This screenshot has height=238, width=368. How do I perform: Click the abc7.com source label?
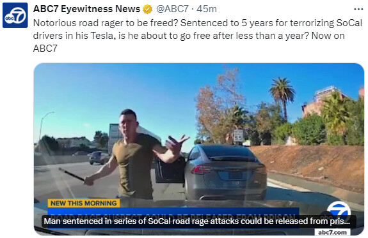[332, 232]
